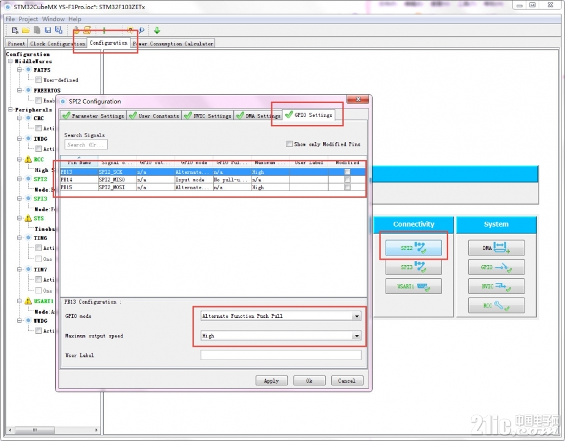Toggle Modified checkbox for PB13 row
The image size is (565, 441).
click(x=347, y=172)
